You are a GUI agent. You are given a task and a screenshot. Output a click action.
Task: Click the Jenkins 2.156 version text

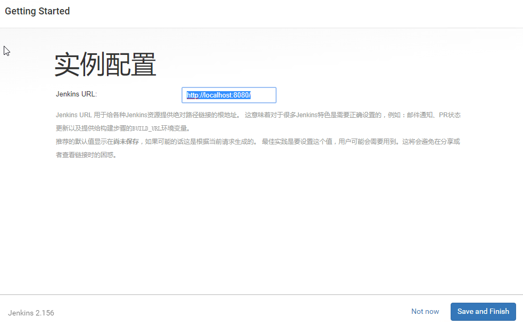click(x=31, y=313)
